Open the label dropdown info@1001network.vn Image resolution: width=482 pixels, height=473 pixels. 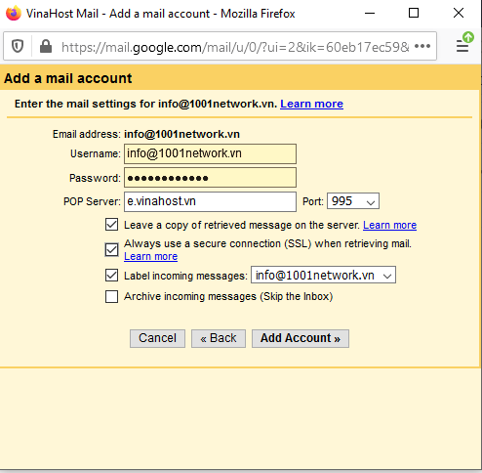click(323, 275)
